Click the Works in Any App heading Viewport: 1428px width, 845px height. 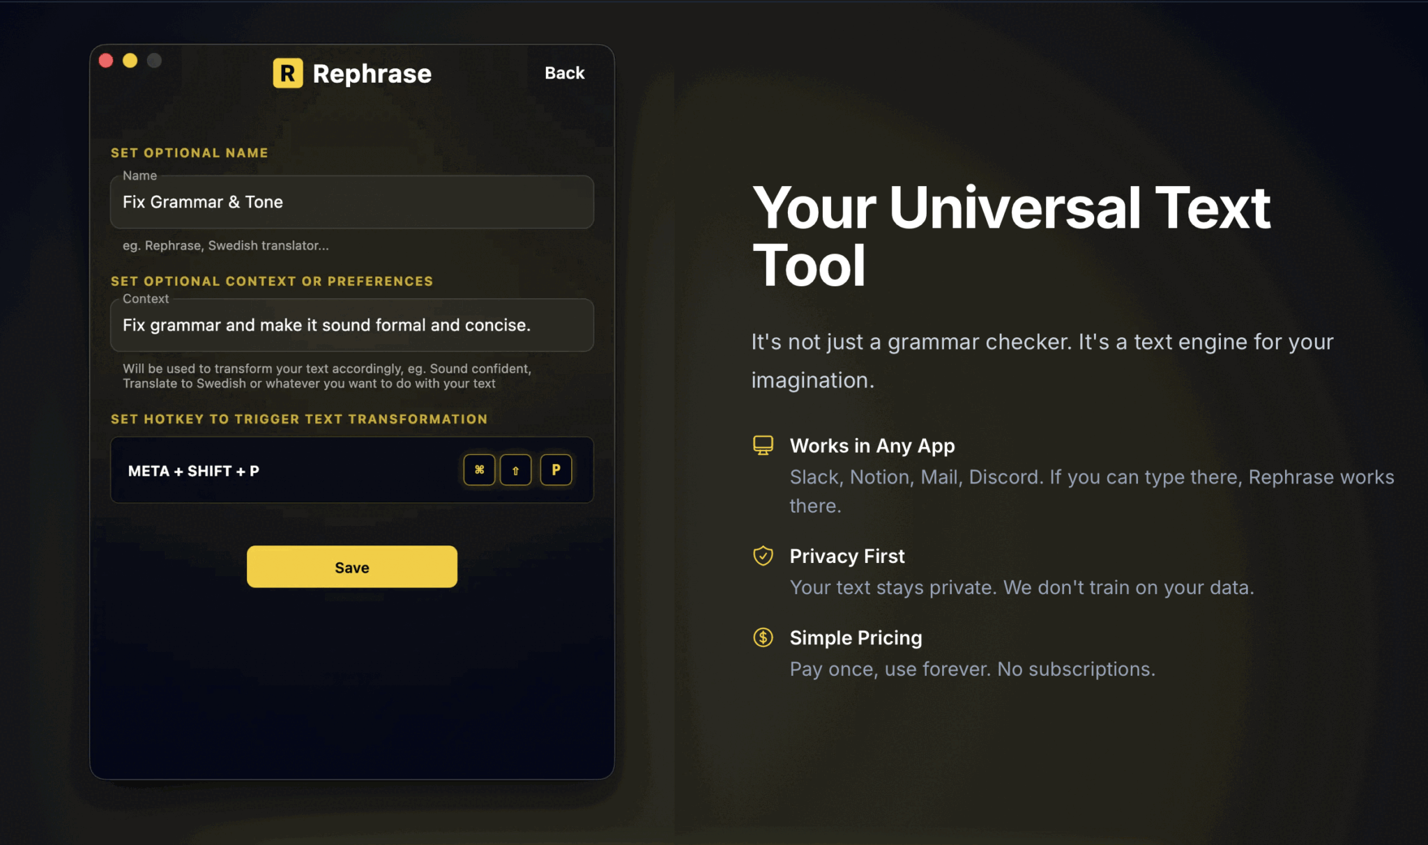click(x=872, y=446)
